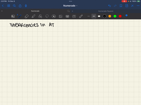Select the Pen tool
This screenshot has height=105, width=141.
20,16
